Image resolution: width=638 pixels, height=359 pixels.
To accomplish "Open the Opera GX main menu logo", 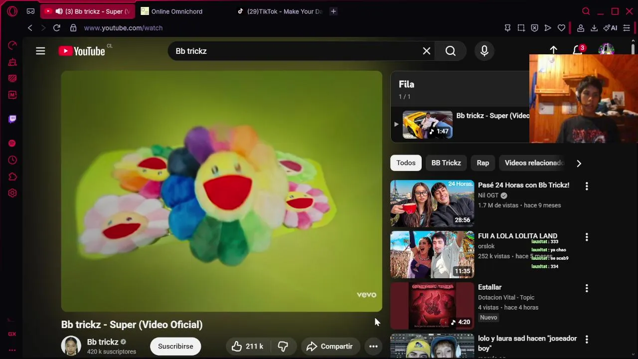I will coord(12,11).
